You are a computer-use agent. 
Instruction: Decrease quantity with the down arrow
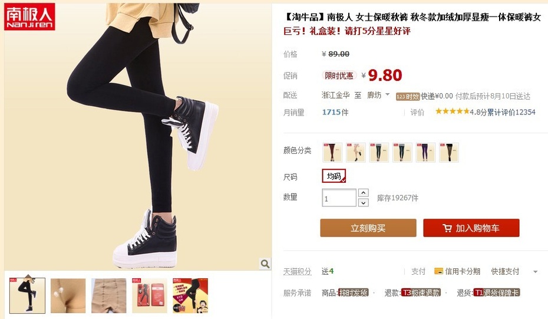pos(364,203)
